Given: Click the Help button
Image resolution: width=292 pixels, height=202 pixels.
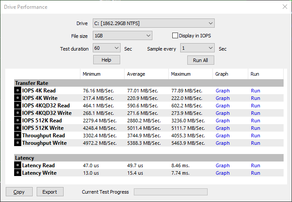Looking at the screenshot, I should coord(106,60).
